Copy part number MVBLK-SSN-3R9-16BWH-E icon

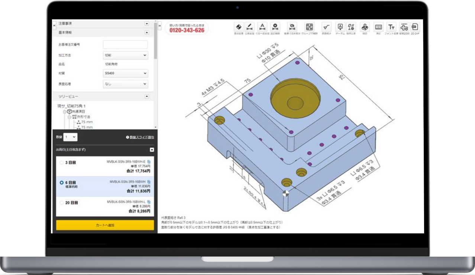point(149,162)
